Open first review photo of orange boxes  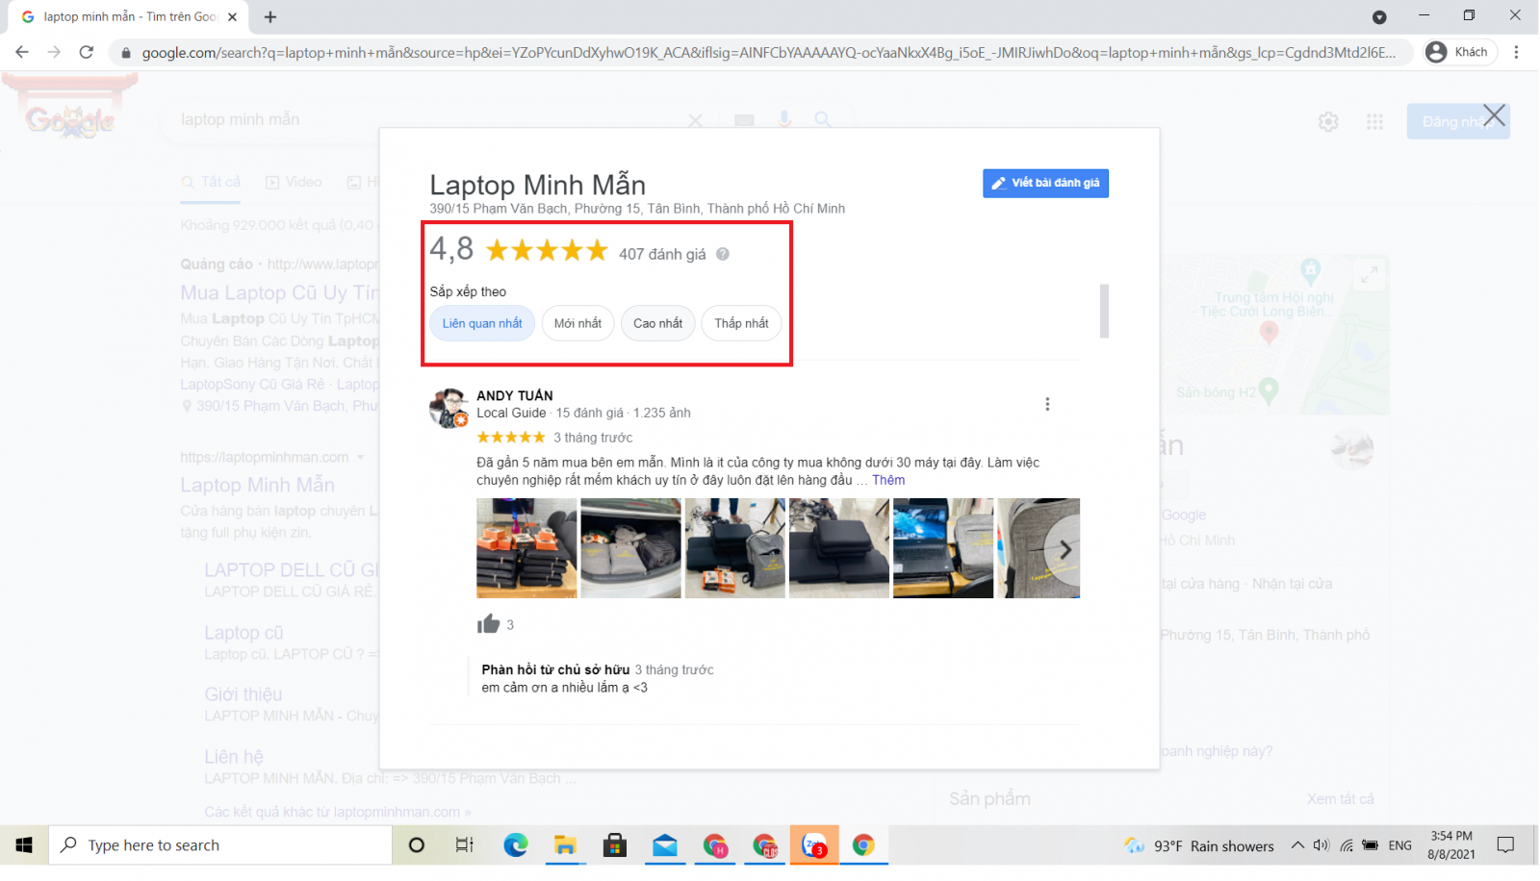coord(526,548)
